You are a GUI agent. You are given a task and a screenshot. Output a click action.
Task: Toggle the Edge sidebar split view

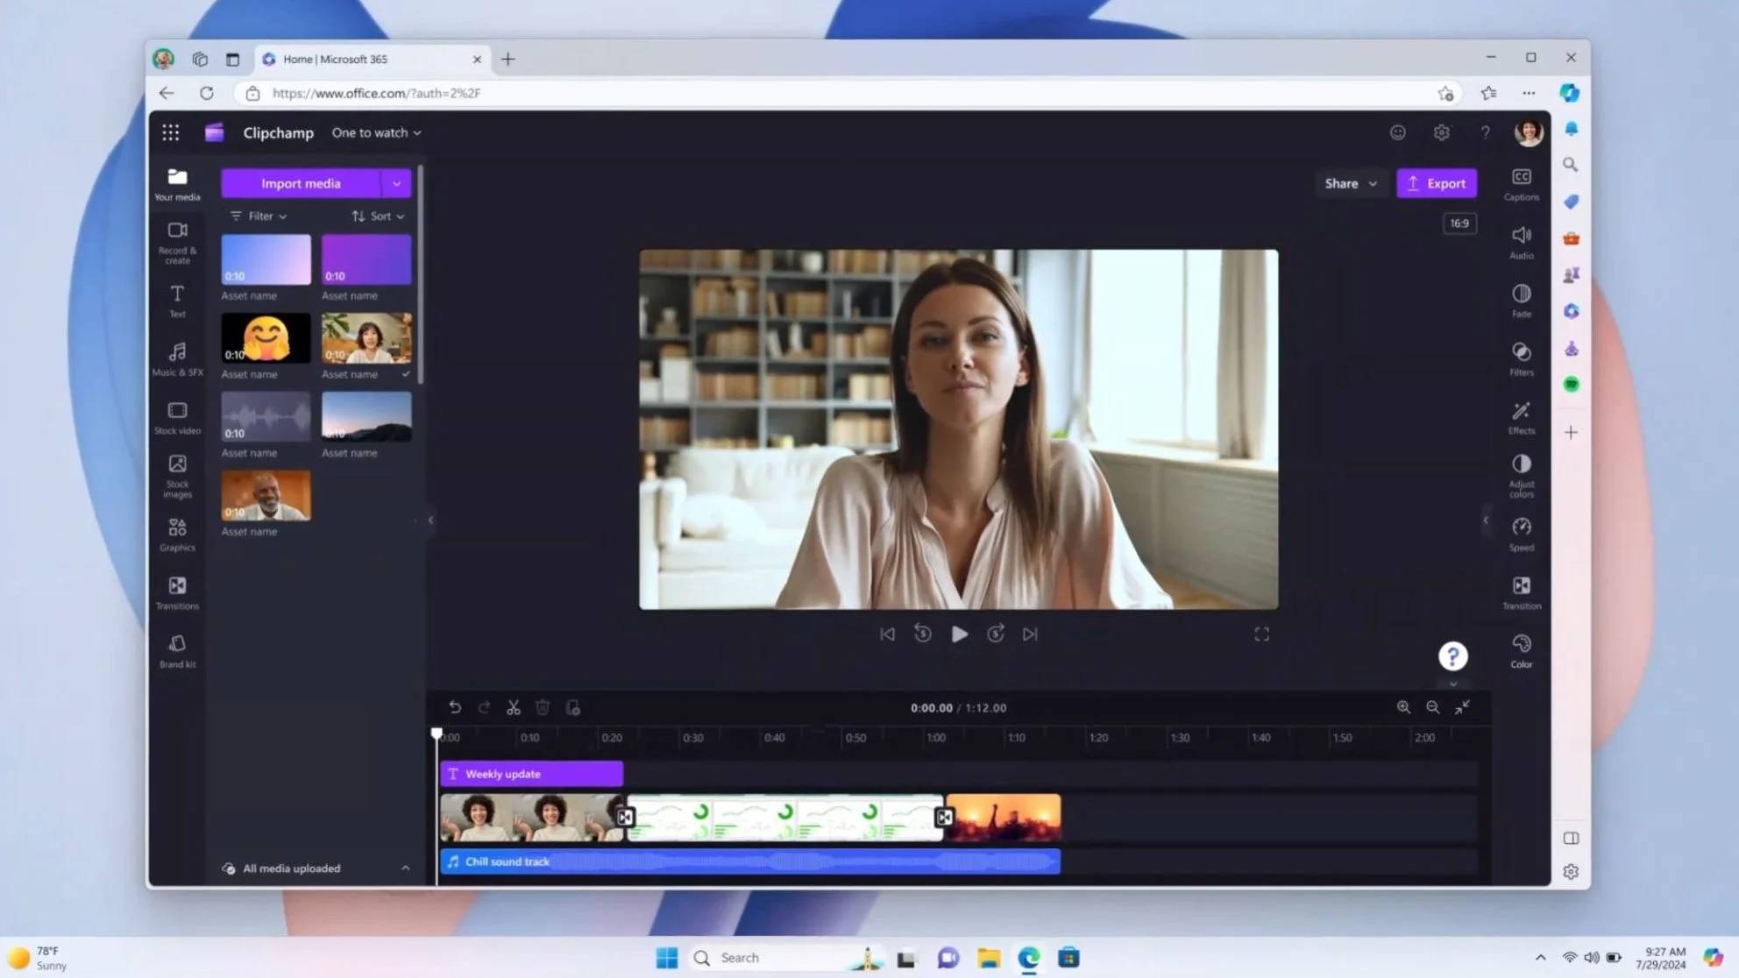click(1571, 838)
